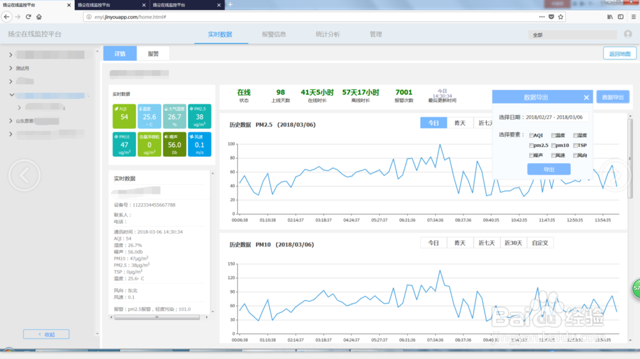Open the 统计分析 navigation tab
This screenshot has width=640, height=359.
[328, 34]
